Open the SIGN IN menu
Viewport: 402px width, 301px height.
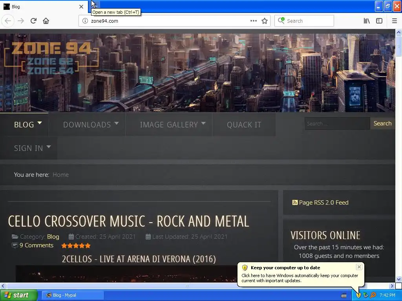click(28, 148)
